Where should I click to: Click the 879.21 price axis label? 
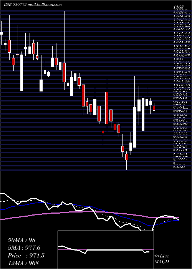pyautogui.click(x=181, y=154)
